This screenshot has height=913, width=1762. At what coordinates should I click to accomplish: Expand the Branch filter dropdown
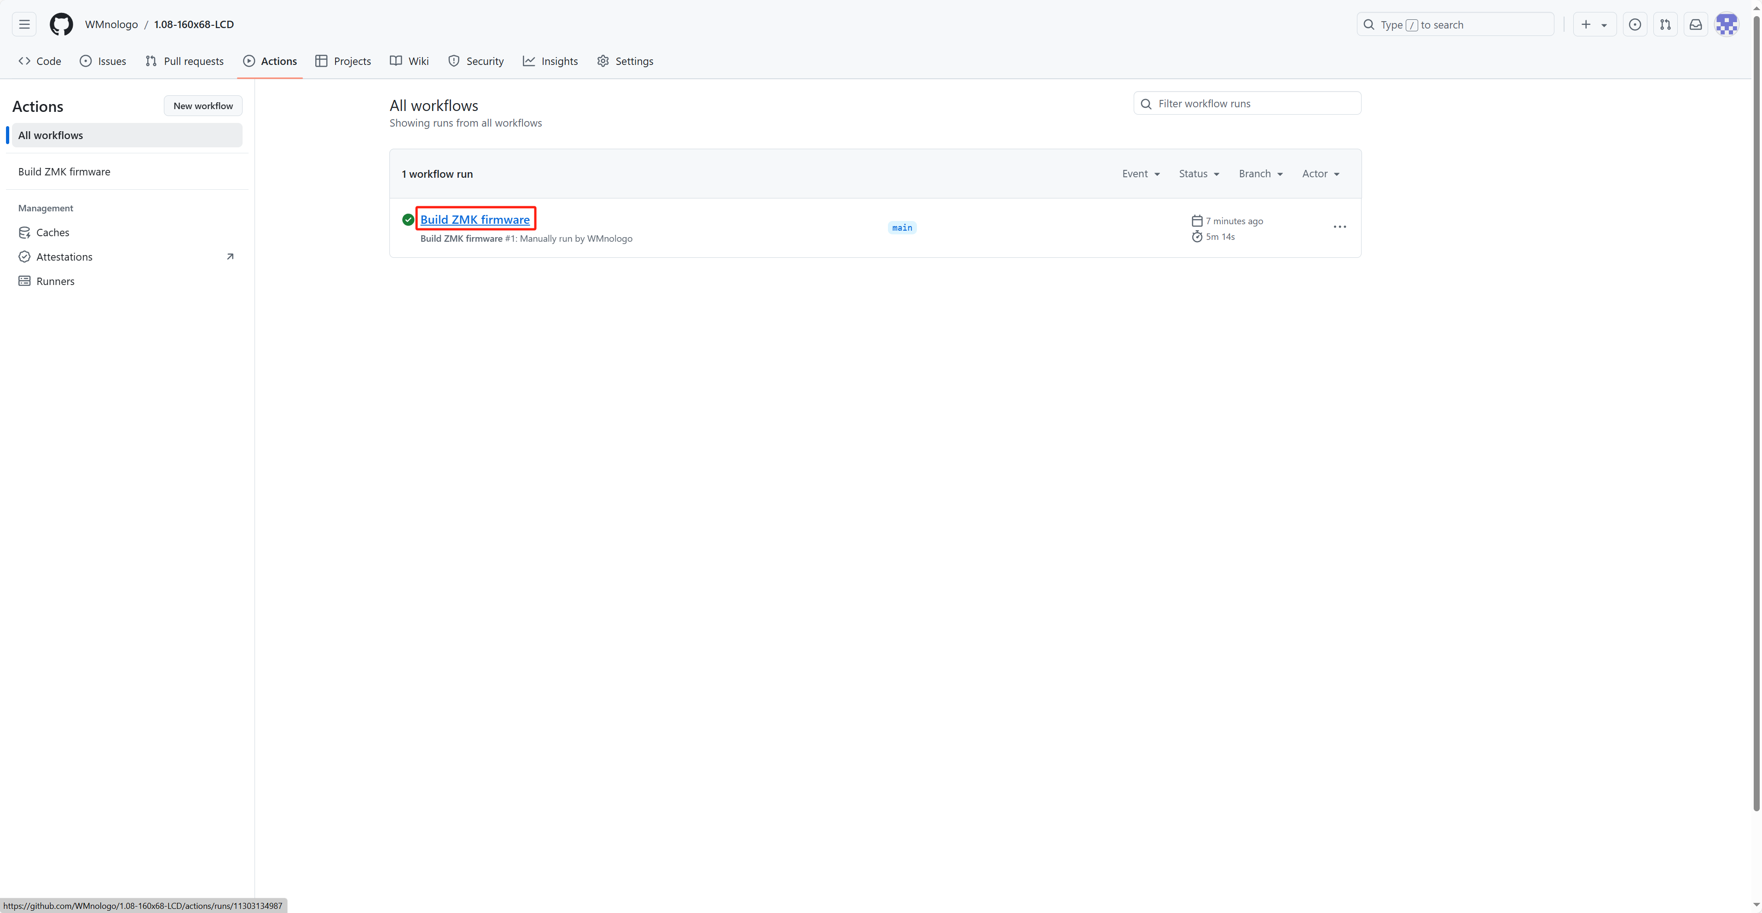tap(1261, 174)
